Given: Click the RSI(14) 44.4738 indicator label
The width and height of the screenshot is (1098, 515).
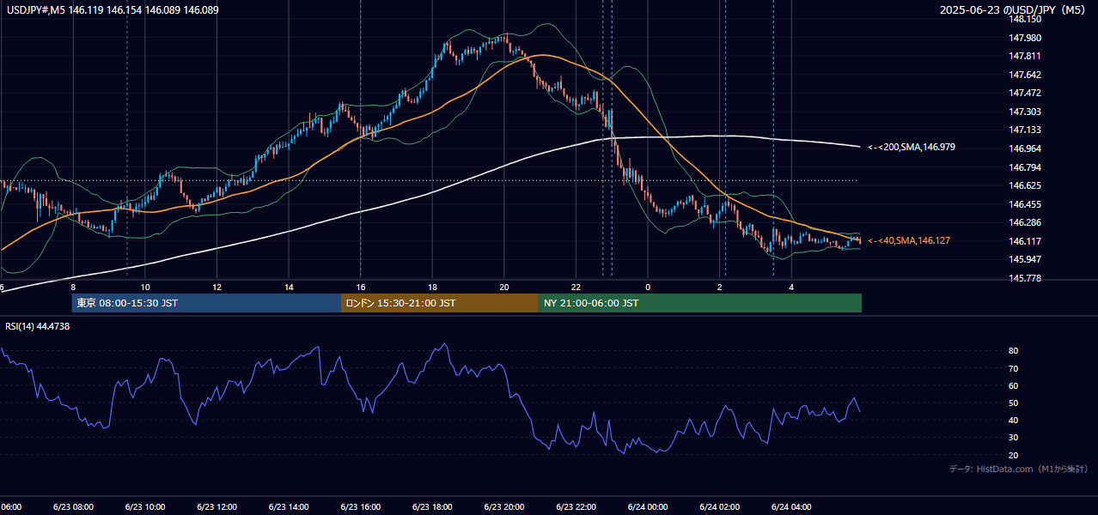Looking at the screenshot, I should pyautogui.click(x=38, y=326).
